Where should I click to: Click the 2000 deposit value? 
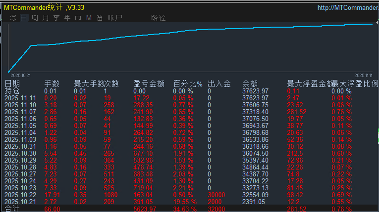215,202
